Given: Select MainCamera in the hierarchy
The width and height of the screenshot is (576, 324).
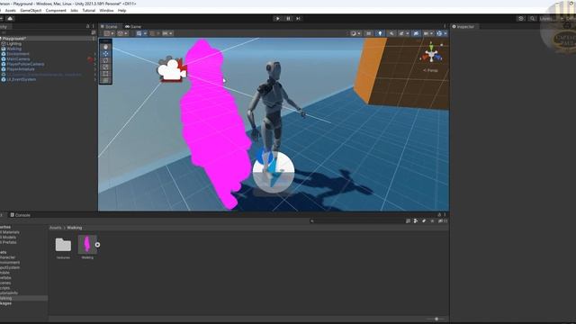Looking at the screenshot, I should pyautogui.click(x=18, y=59).
